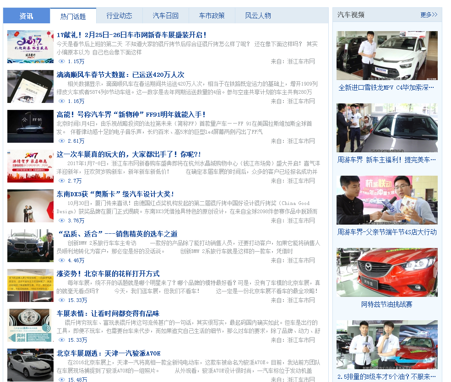Click the eye icon in 车展表情 article row
The width and height of the screenshot is (451, 382).
pos(61,340)
